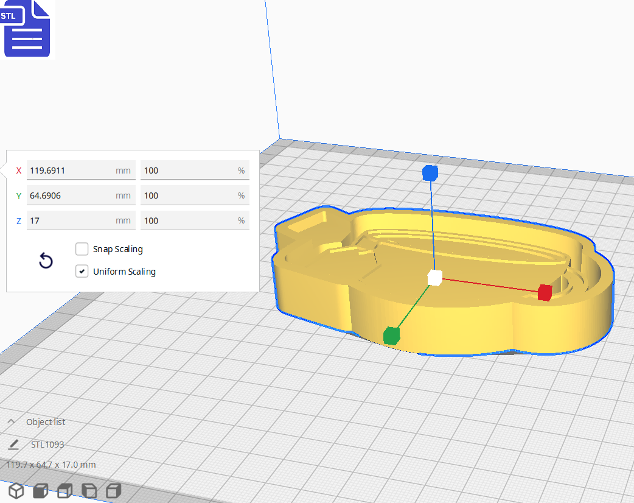This screenshot has width=634, height=503.
Task: Select STL1093 in the object list
Action: pyautogui.click(x=47, y=445)
